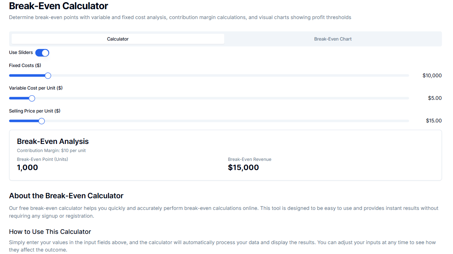Viewport: 453px width, 254px height.
Task: Click the $15,000 Break-Even Revenue figure
Action: [x=243, y=167]
